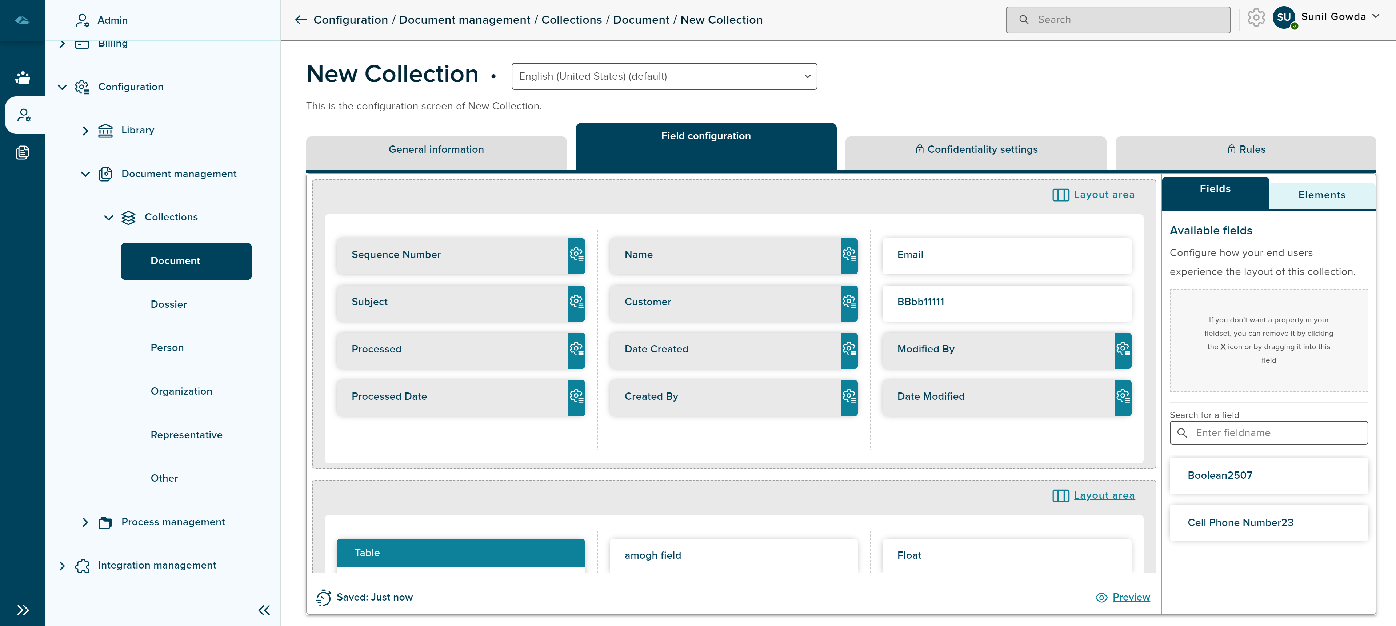This screenshot has height=626, width=1396.
Task: Click the first Layout area link
Action: click(1103, 195)
